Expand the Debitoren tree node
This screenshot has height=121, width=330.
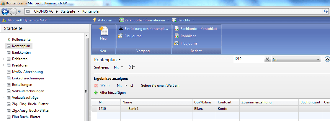pos(3,59)
